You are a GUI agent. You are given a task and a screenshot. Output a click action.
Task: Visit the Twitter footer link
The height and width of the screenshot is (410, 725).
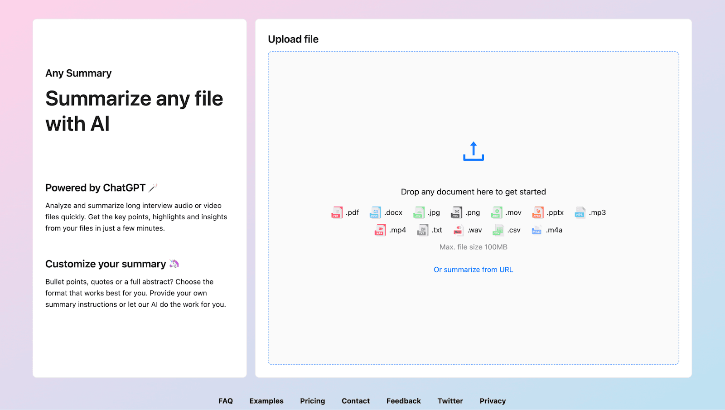point(450,401)
